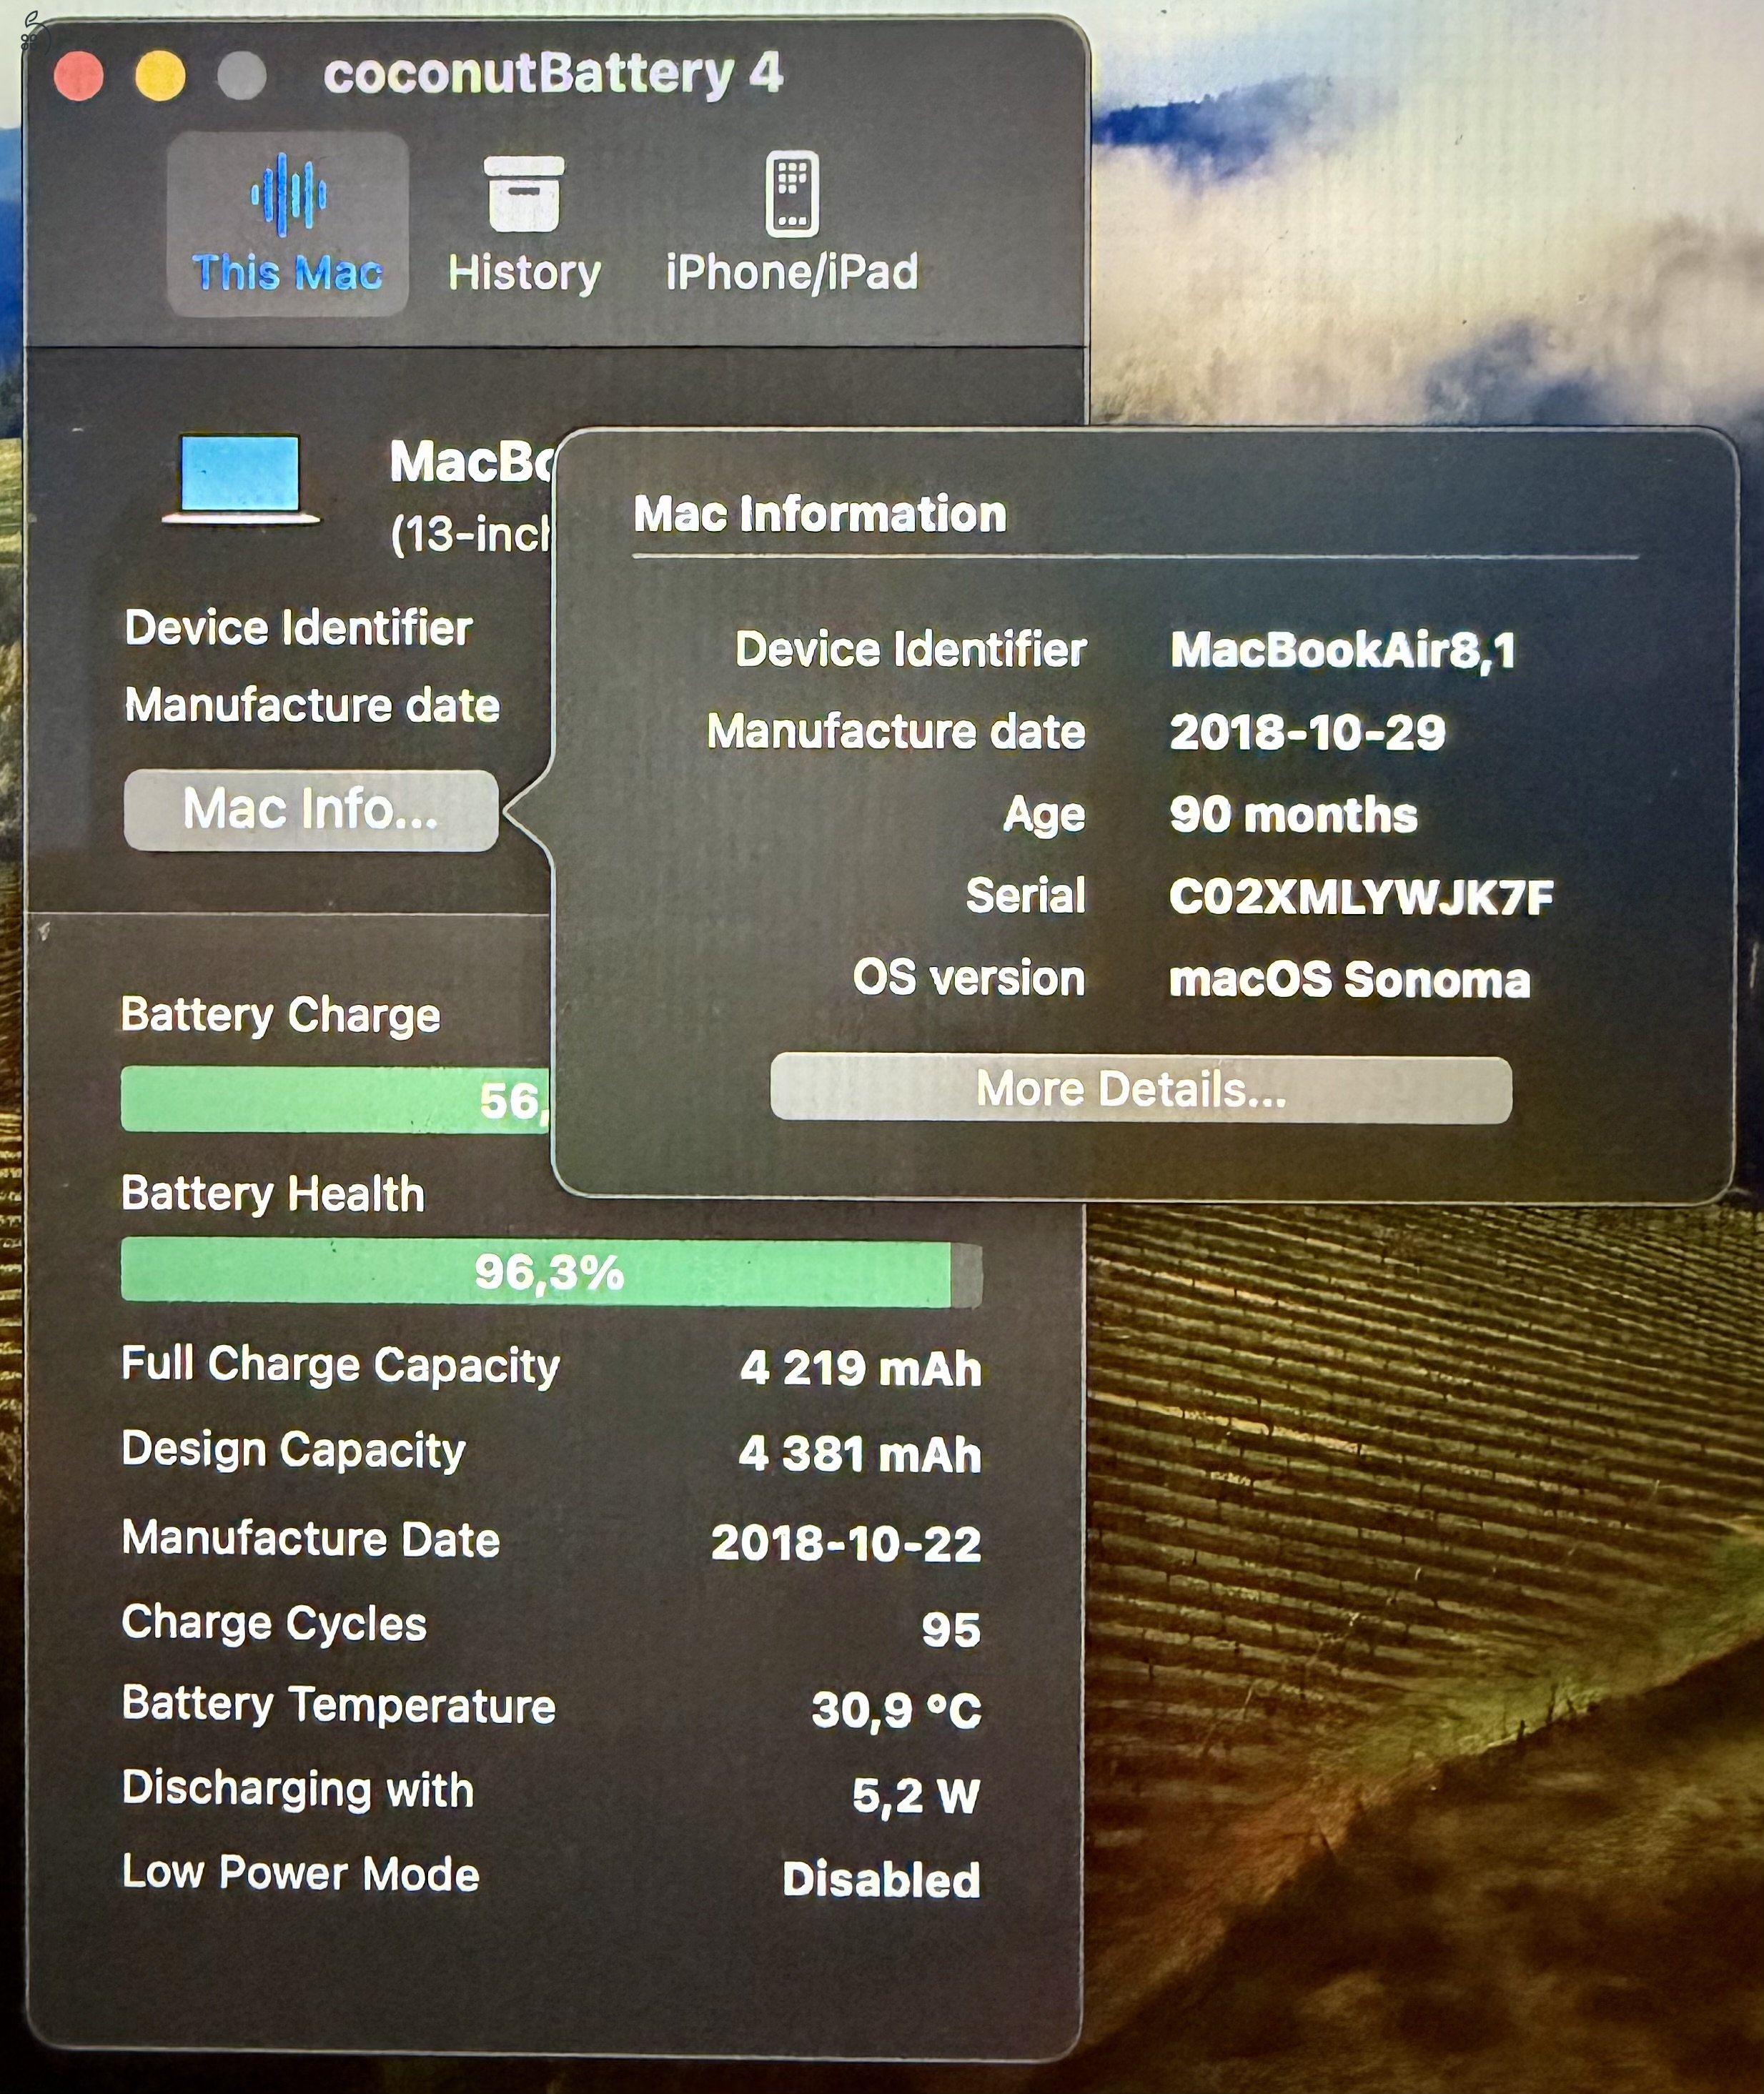Viewport: 1764px width, 2094px height.
Task: Click the popover Device Identifier label
Action: click(x=911, y=649)
